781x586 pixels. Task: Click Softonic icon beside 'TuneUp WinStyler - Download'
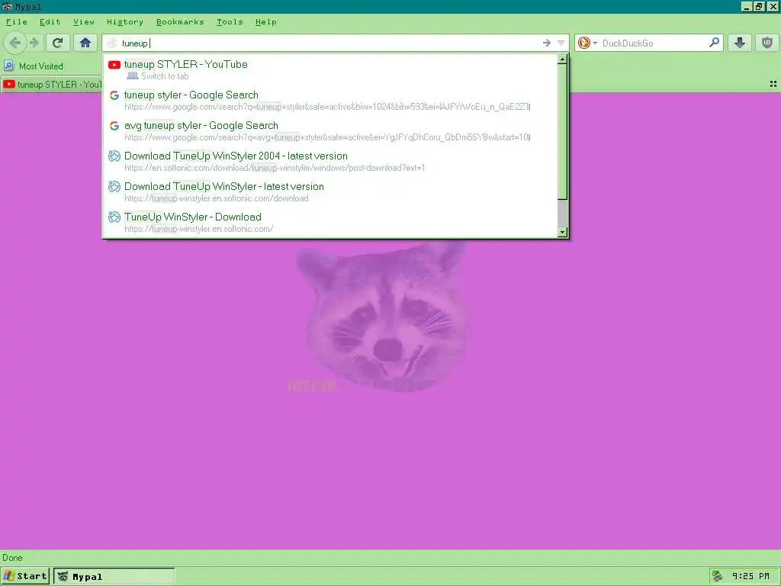(x=114, y=217)
